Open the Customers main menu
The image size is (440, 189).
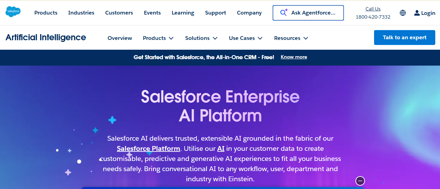coord(119,13)
